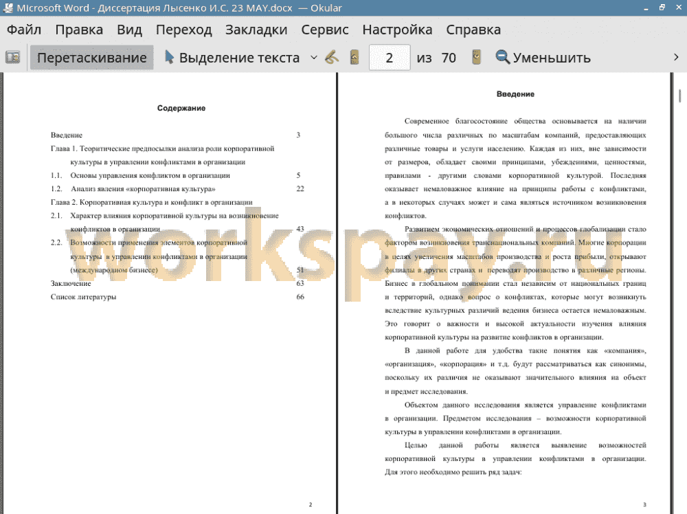
Task: Open the Вид menu
Action: pyautogui.click(x=129, y=30)
